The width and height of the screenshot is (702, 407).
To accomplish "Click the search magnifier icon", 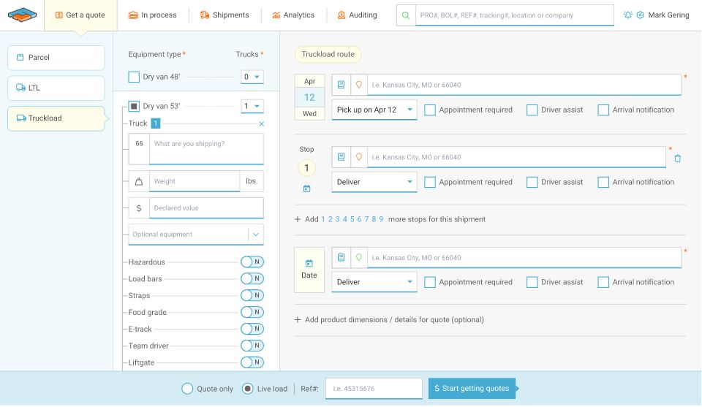I will click(x=406, y=15).
